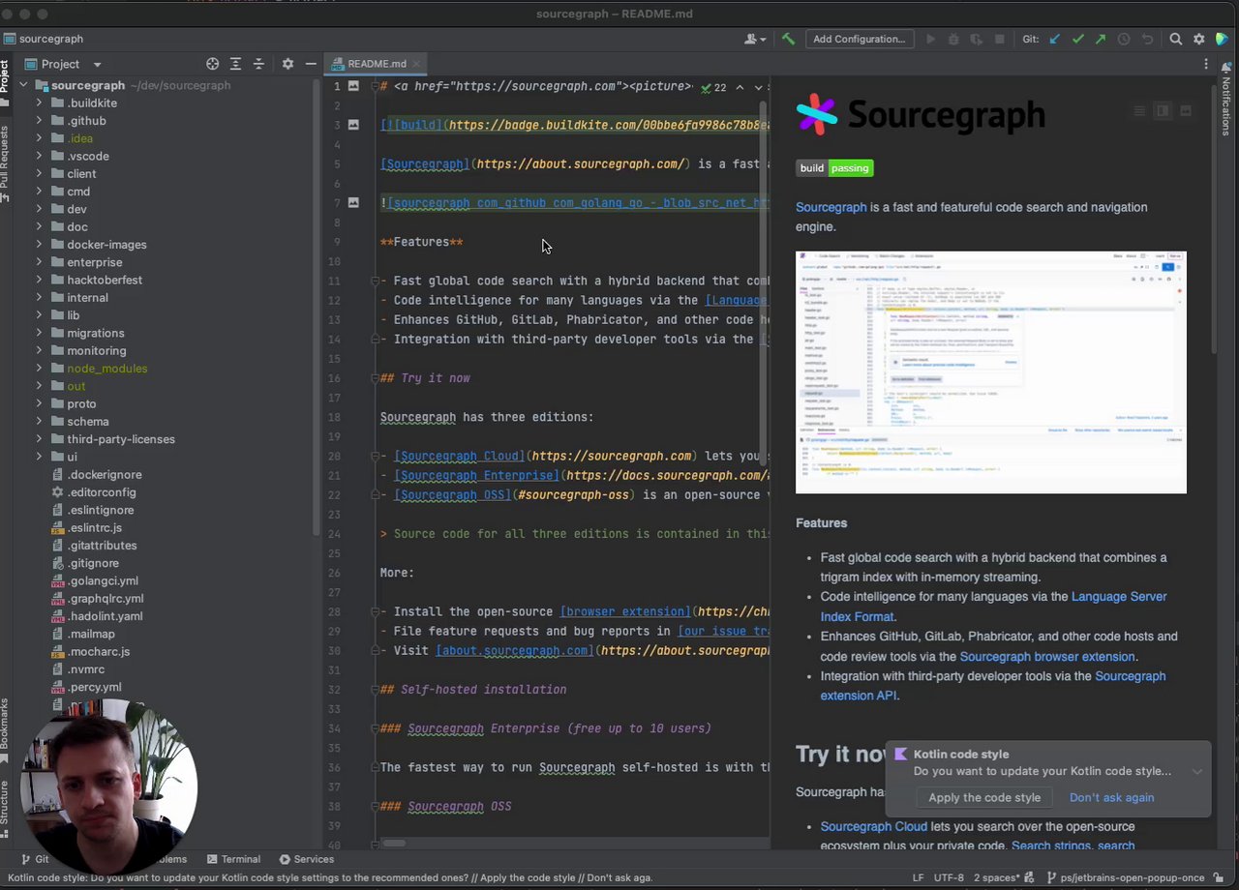Click the Git Commit checkmark
Viewport: 1239px width, 890px height.
[x=1078, y=39]
